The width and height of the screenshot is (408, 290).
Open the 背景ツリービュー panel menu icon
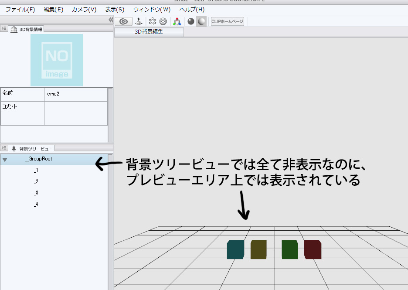[x=4, y=148]
